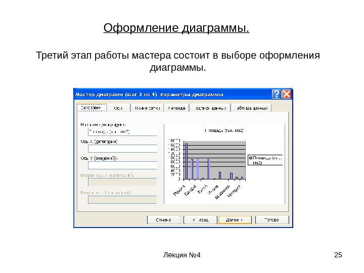Click the Отмена button
Viewport: 364px width, 273px height.
click(164, 220)
